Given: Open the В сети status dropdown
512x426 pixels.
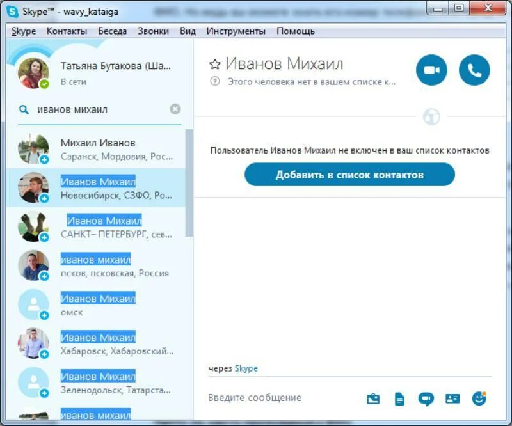Looking at the screenshot, I should [74, 82].
